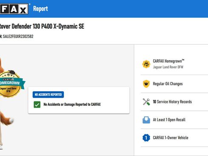208x156 pixels.
Task: Click the wrench service history icon
Action: coord(146,102)
